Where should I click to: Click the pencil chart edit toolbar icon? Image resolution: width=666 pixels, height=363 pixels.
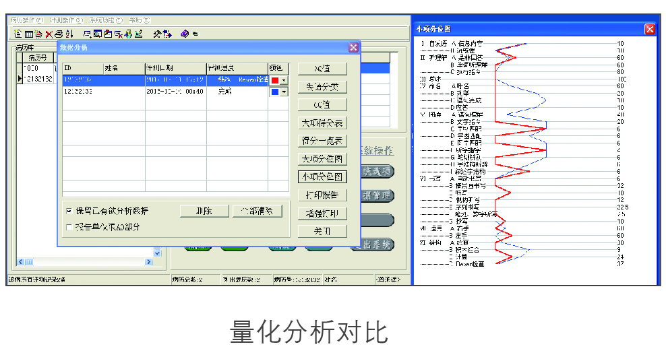(x=138, y=34)
